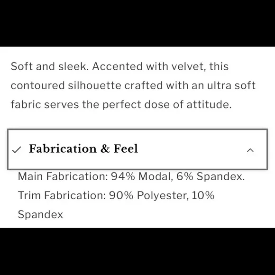Click the black bar below the fabrication details
This screenshot has height=275, width=275.
(x=137, y=251)
